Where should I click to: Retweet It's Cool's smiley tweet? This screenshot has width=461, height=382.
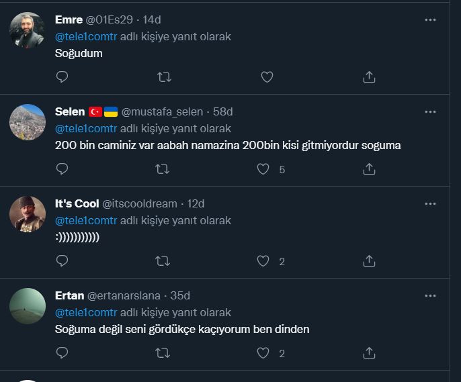(164, 261)
